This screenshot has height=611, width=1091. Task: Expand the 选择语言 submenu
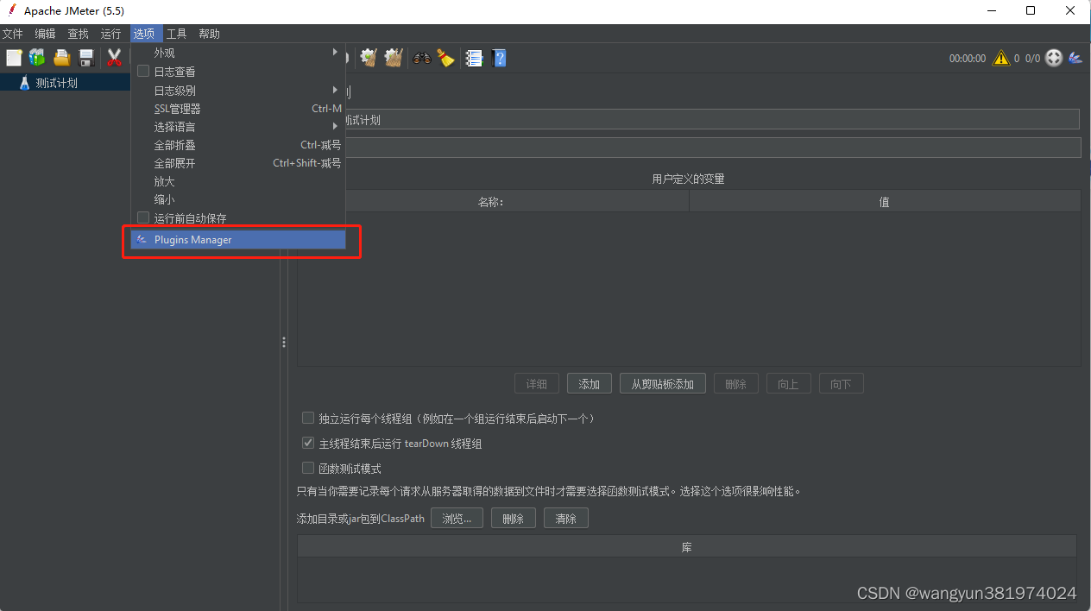(x=238, y=127)
